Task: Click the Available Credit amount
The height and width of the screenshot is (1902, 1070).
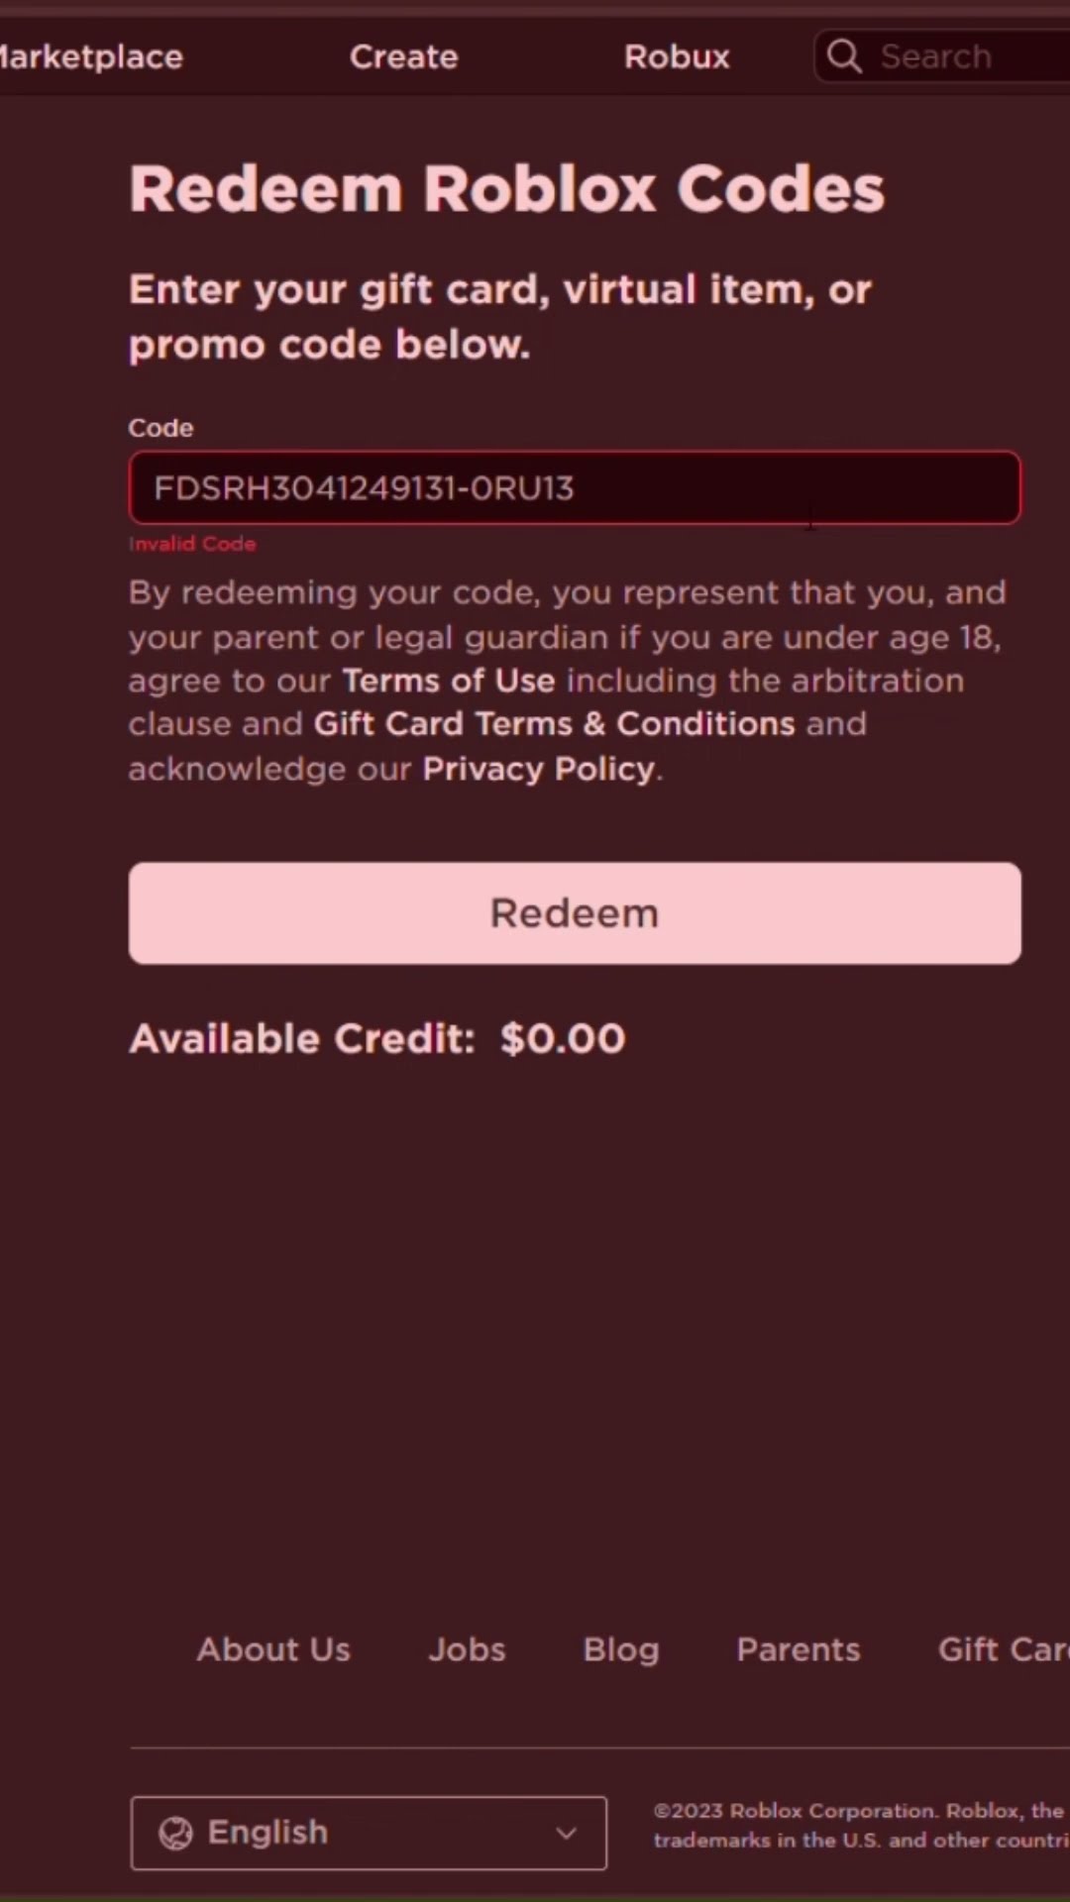Action: coord(563,1039)
